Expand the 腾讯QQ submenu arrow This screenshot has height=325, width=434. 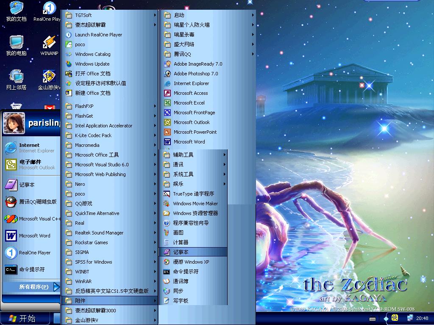[x=253, y=54]
